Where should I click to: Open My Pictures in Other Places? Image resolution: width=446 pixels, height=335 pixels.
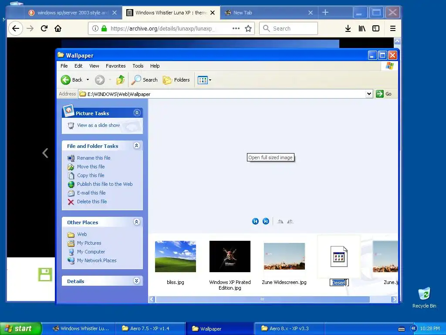(x=89, y=243)
